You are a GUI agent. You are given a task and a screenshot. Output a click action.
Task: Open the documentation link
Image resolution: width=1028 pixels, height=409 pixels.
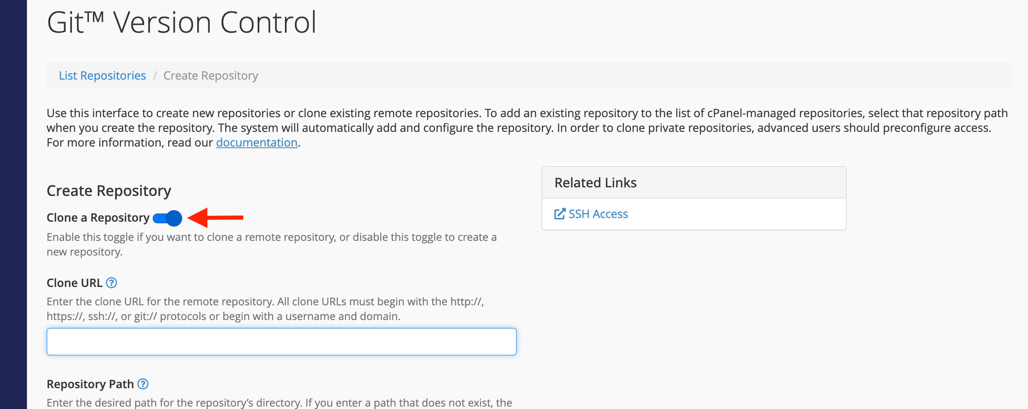coord(257,142)
